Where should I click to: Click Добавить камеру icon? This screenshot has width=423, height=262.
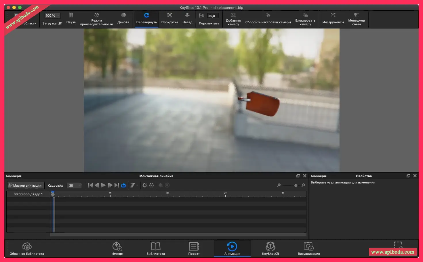[233, 15]
